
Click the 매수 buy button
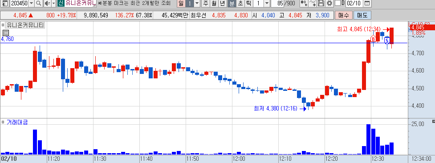[x=343, y=15]
